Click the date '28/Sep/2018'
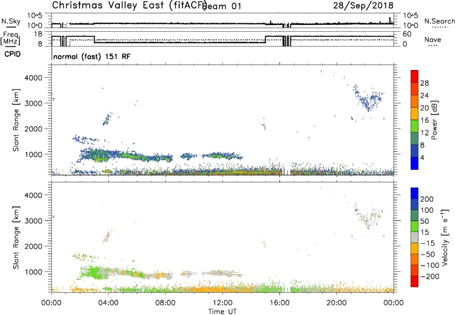The height and width of the screenshot is (315, 455). pyautogui.click(x=363, y=5)
